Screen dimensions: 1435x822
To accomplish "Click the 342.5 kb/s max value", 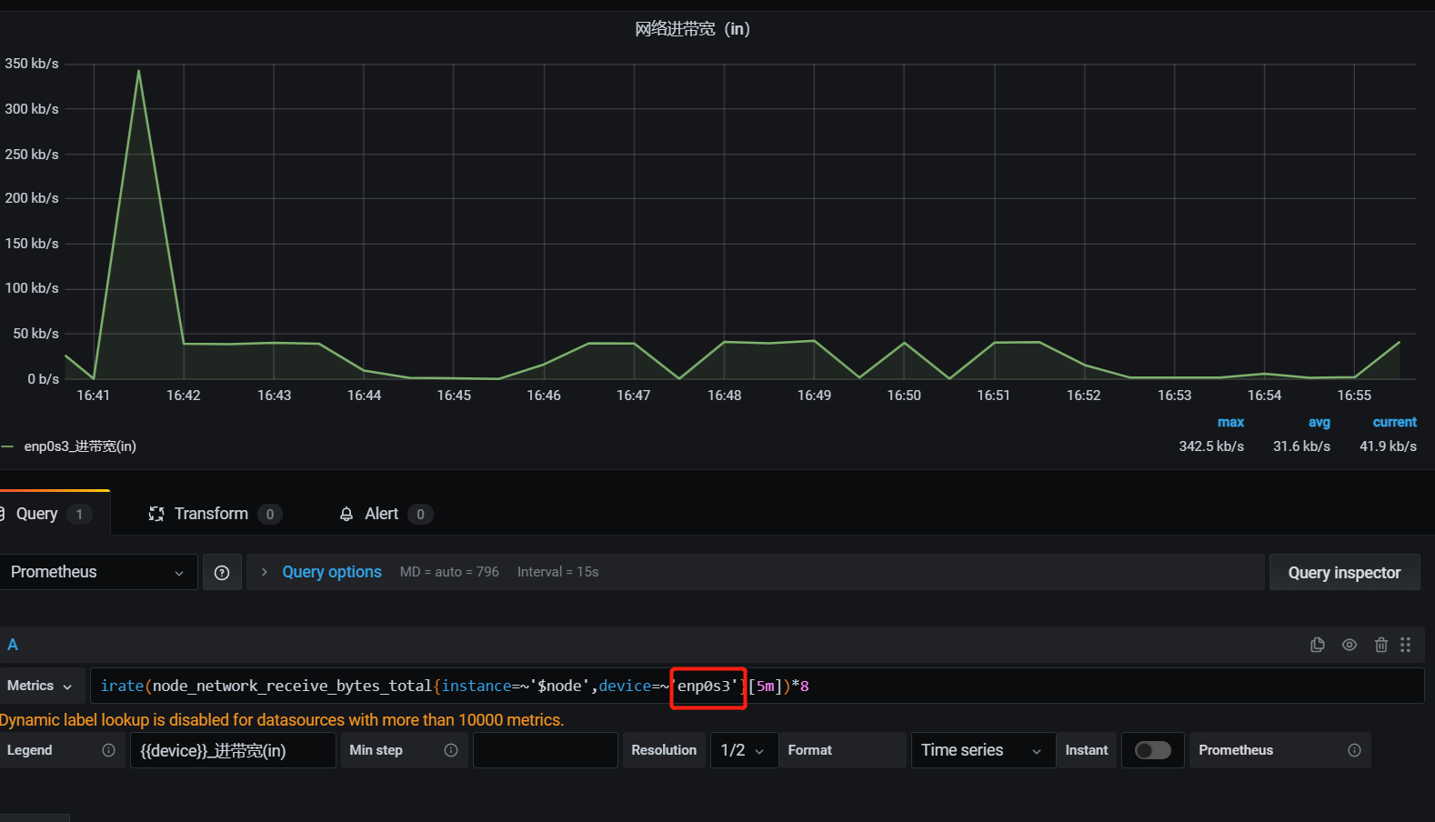I will coord(1211,446).
